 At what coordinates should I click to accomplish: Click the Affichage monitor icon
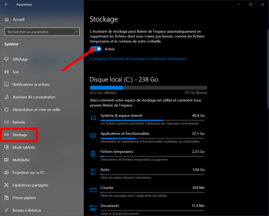pyautogui.click(x=6, y=59)
